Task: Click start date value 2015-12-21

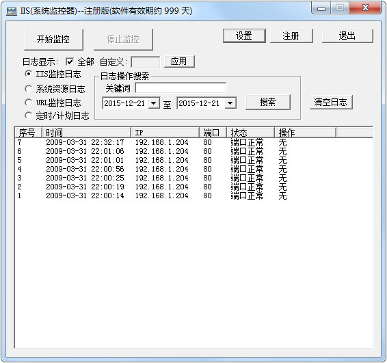Action: pos(124,103)
